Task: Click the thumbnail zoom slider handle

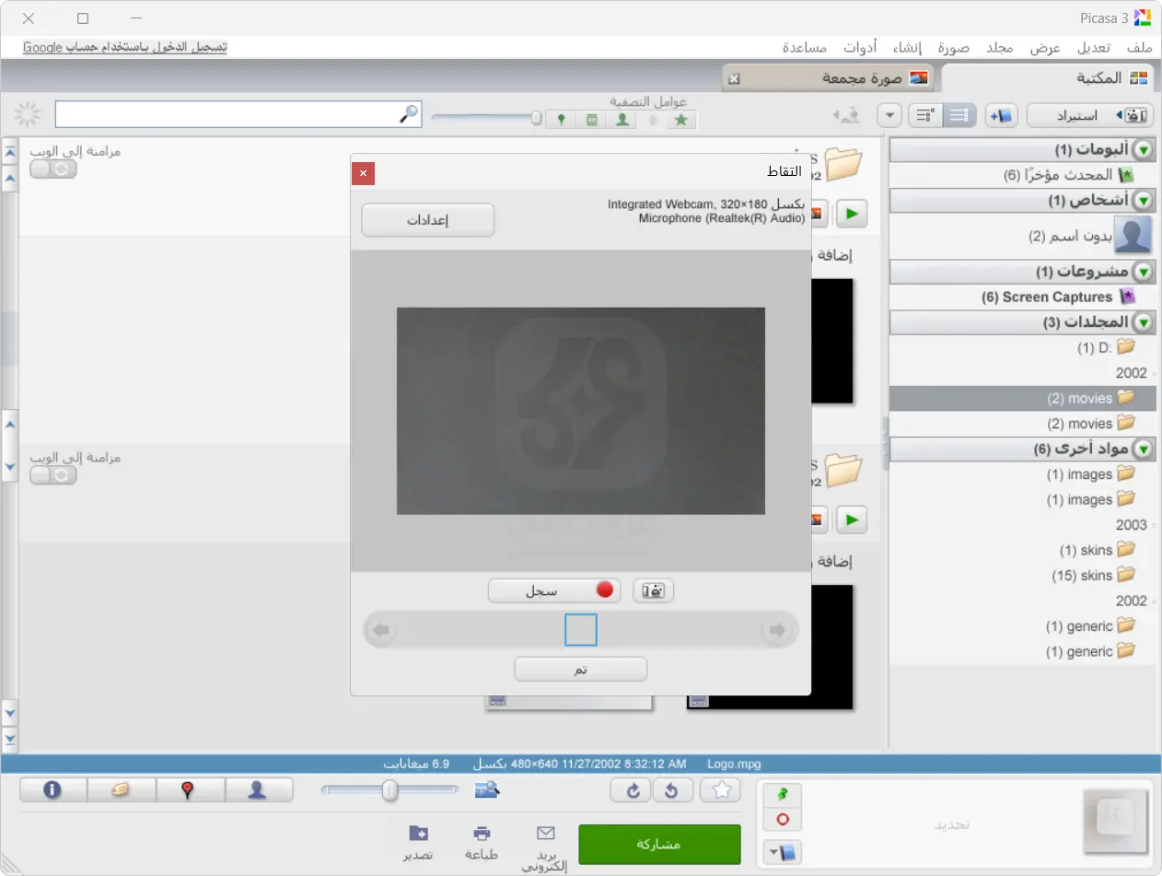Action: coord(390,790)
